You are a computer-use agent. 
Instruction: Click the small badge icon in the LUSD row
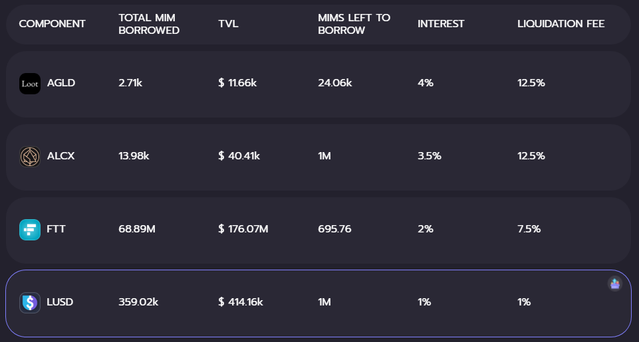[615, 284]
